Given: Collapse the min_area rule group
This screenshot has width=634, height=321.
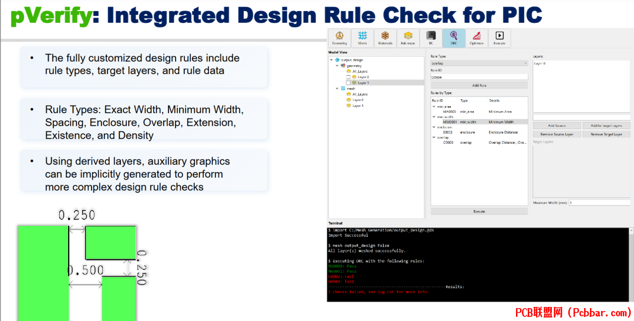Looking at the screenshot, I should 434,107.
